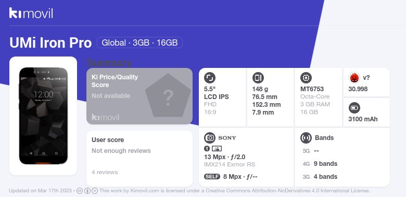The width and height of the screenshot is (406, 197).
Task: Click the rear camera photo mode icon
Action: point(217,148)
